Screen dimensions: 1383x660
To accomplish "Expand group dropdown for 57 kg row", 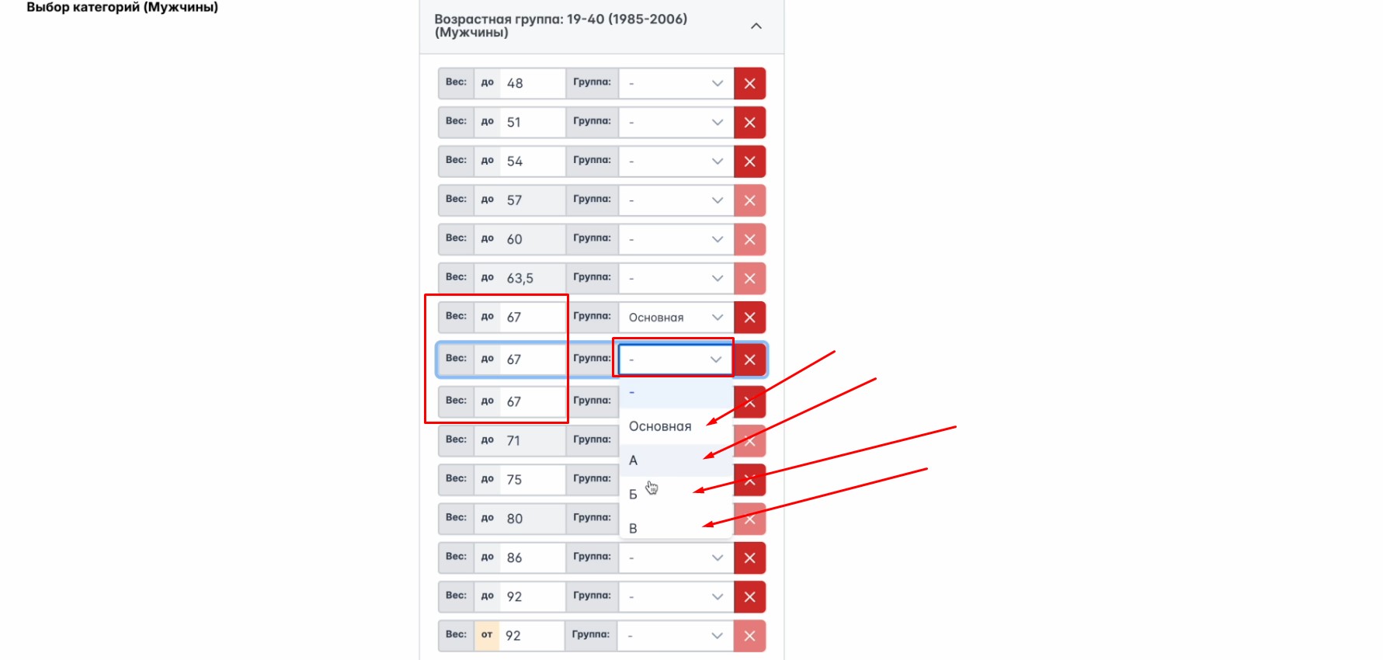I will coord(676,200).
